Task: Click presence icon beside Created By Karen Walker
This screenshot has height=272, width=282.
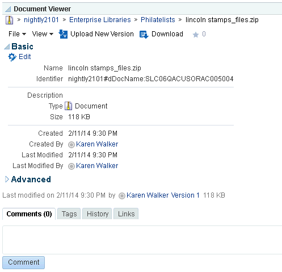Action: (x=71, y=145)
